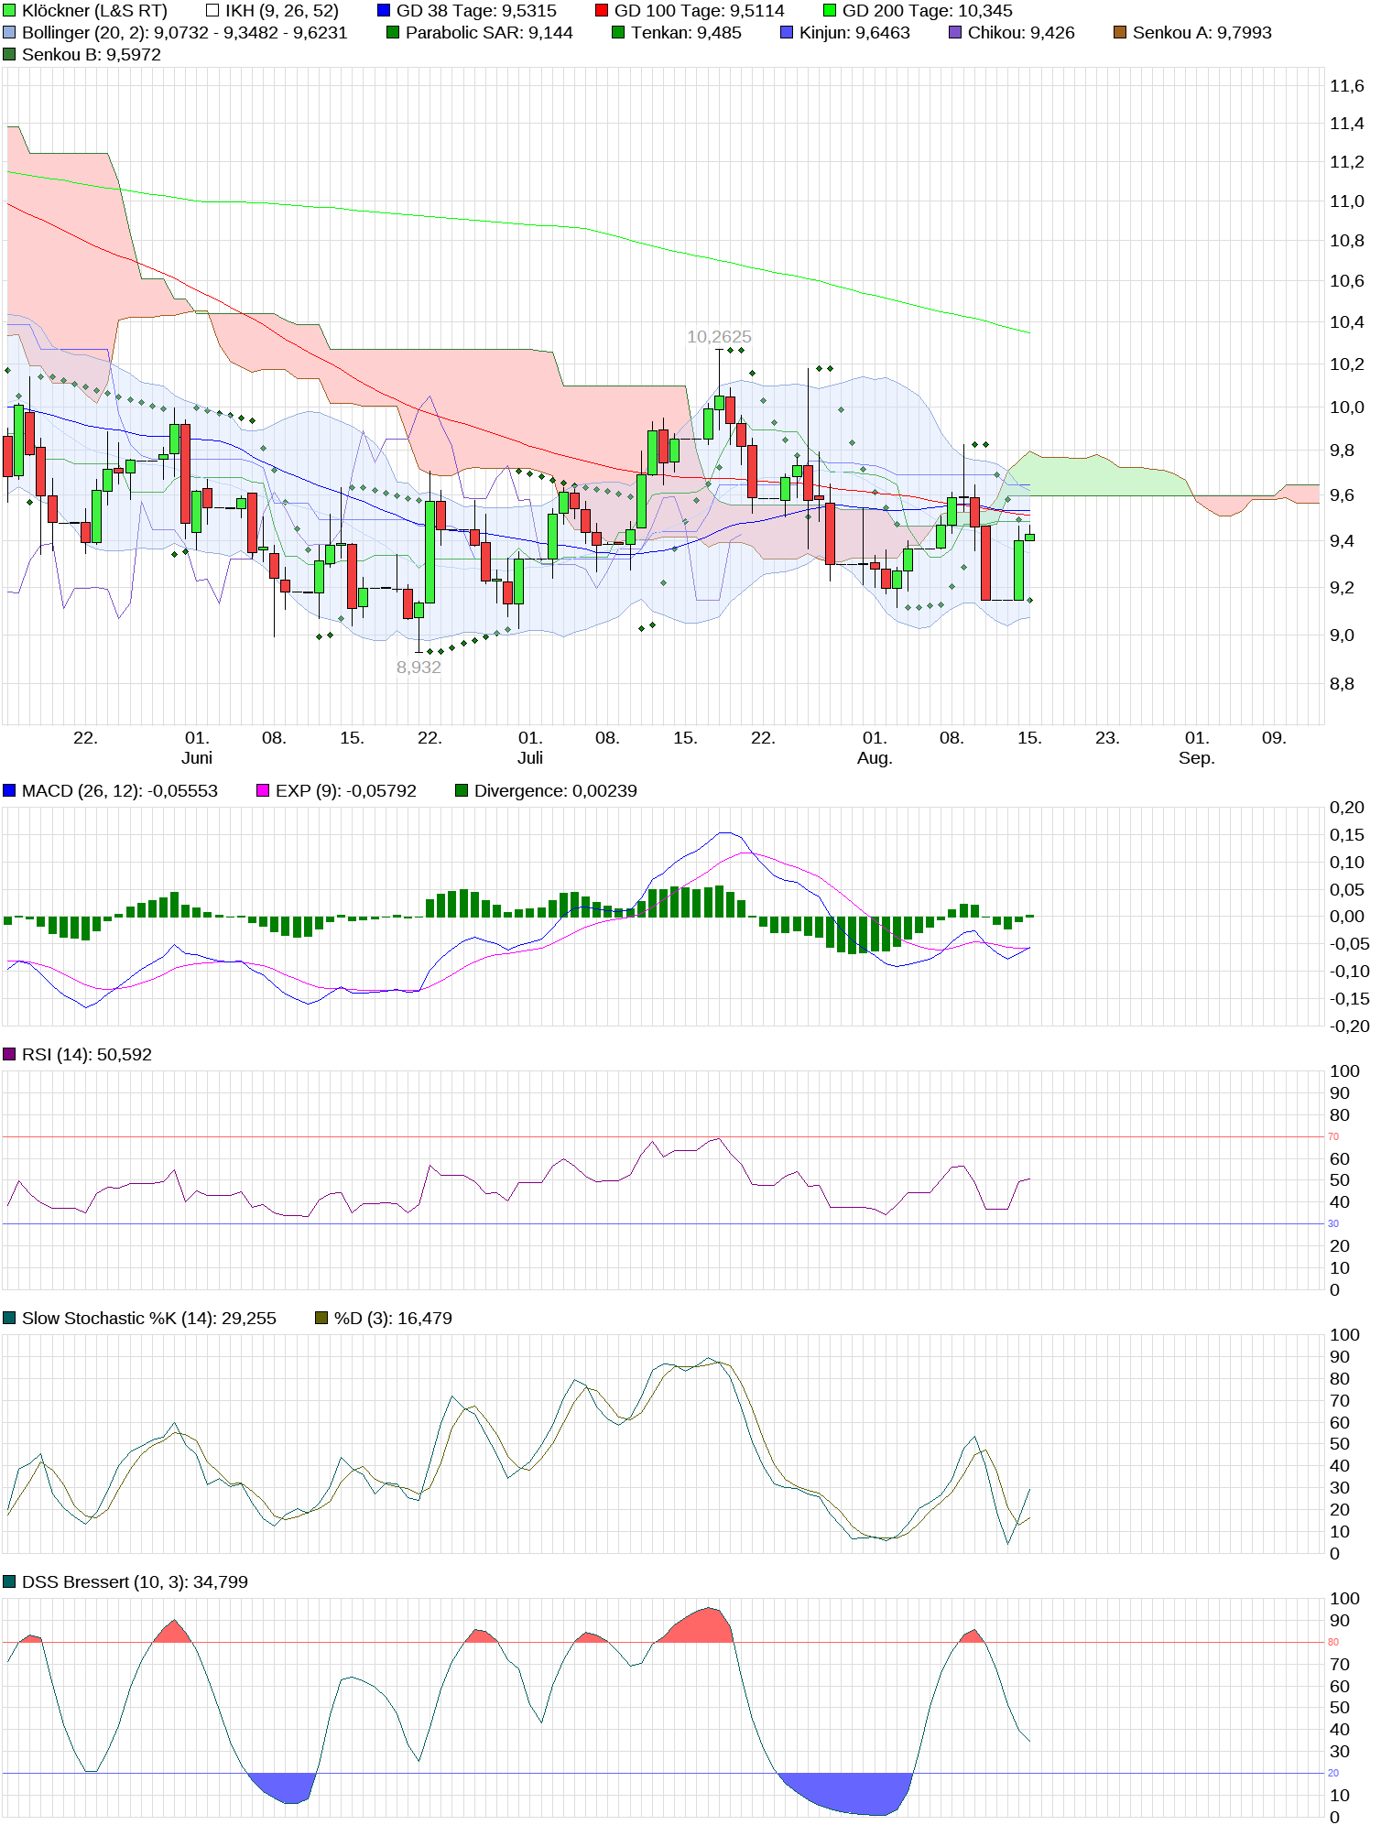Screen dimensions: 1392x1836
Task: Click the 0,20 MACD axis value
Action: point(1346,808)
